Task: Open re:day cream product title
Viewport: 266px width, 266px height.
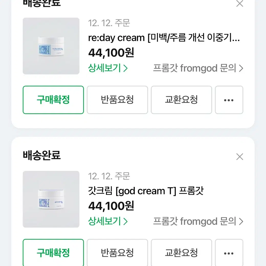Action: pyautogui.click(x=164, y=38)
